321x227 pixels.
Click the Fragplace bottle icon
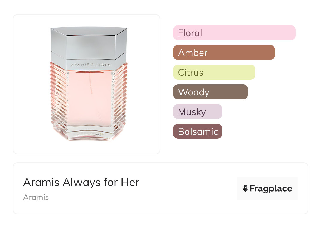(245, 188)
